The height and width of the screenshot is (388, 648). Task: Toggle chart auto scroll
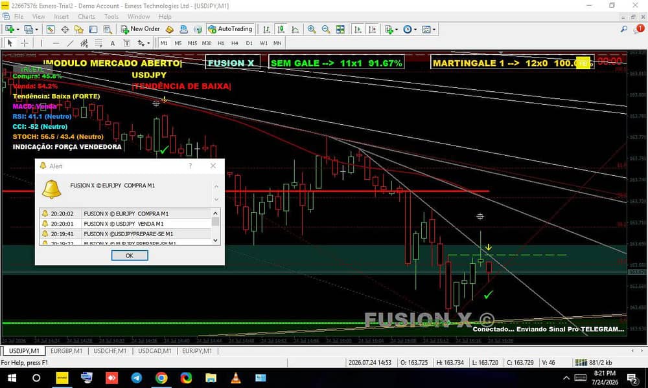point(358,29)
